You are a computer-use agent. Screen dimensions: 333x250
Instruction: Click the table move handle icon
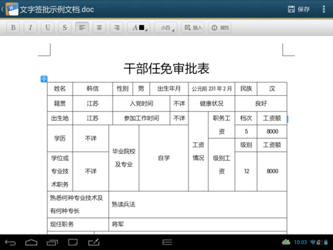click(x=44, y=79)
